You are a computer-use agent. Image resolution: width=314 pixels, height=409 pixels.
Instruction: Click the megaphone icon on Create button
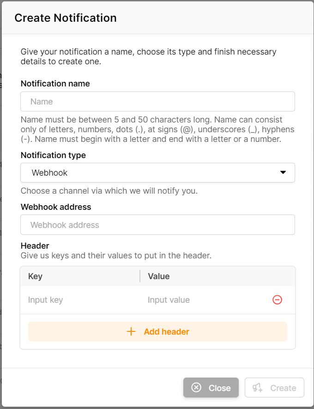[x=258, y=388]
